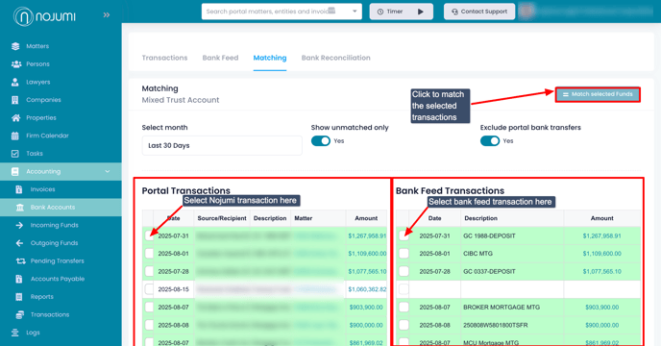Click the Timer button
This screenshot has width=661, height=346.
[401, 12]
